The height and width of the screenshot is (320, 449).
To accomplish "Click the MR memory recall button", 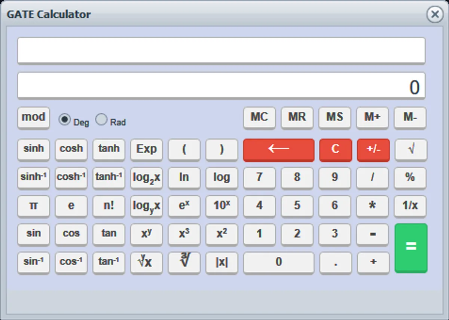I will click(297, 118).
